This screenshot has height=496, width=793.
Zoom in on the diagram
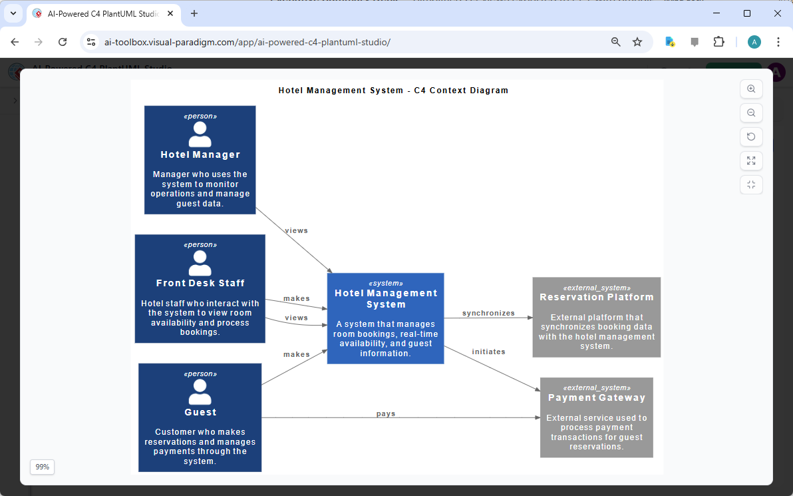(x=751, y=89)
